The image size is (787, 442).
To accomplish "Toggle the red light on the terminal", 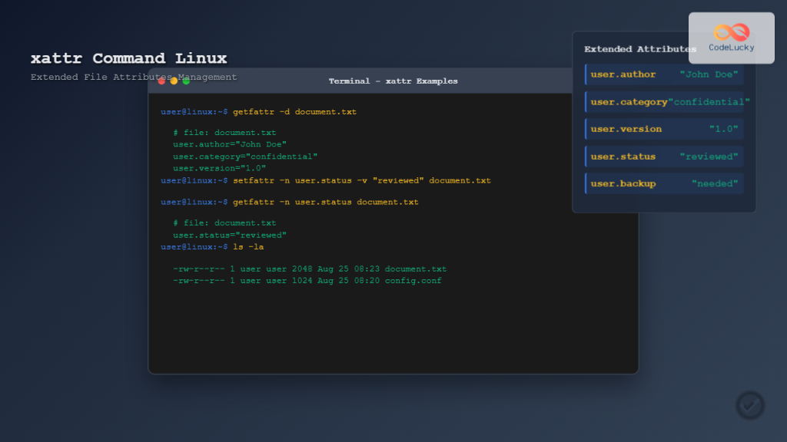I will coord(162,81).
